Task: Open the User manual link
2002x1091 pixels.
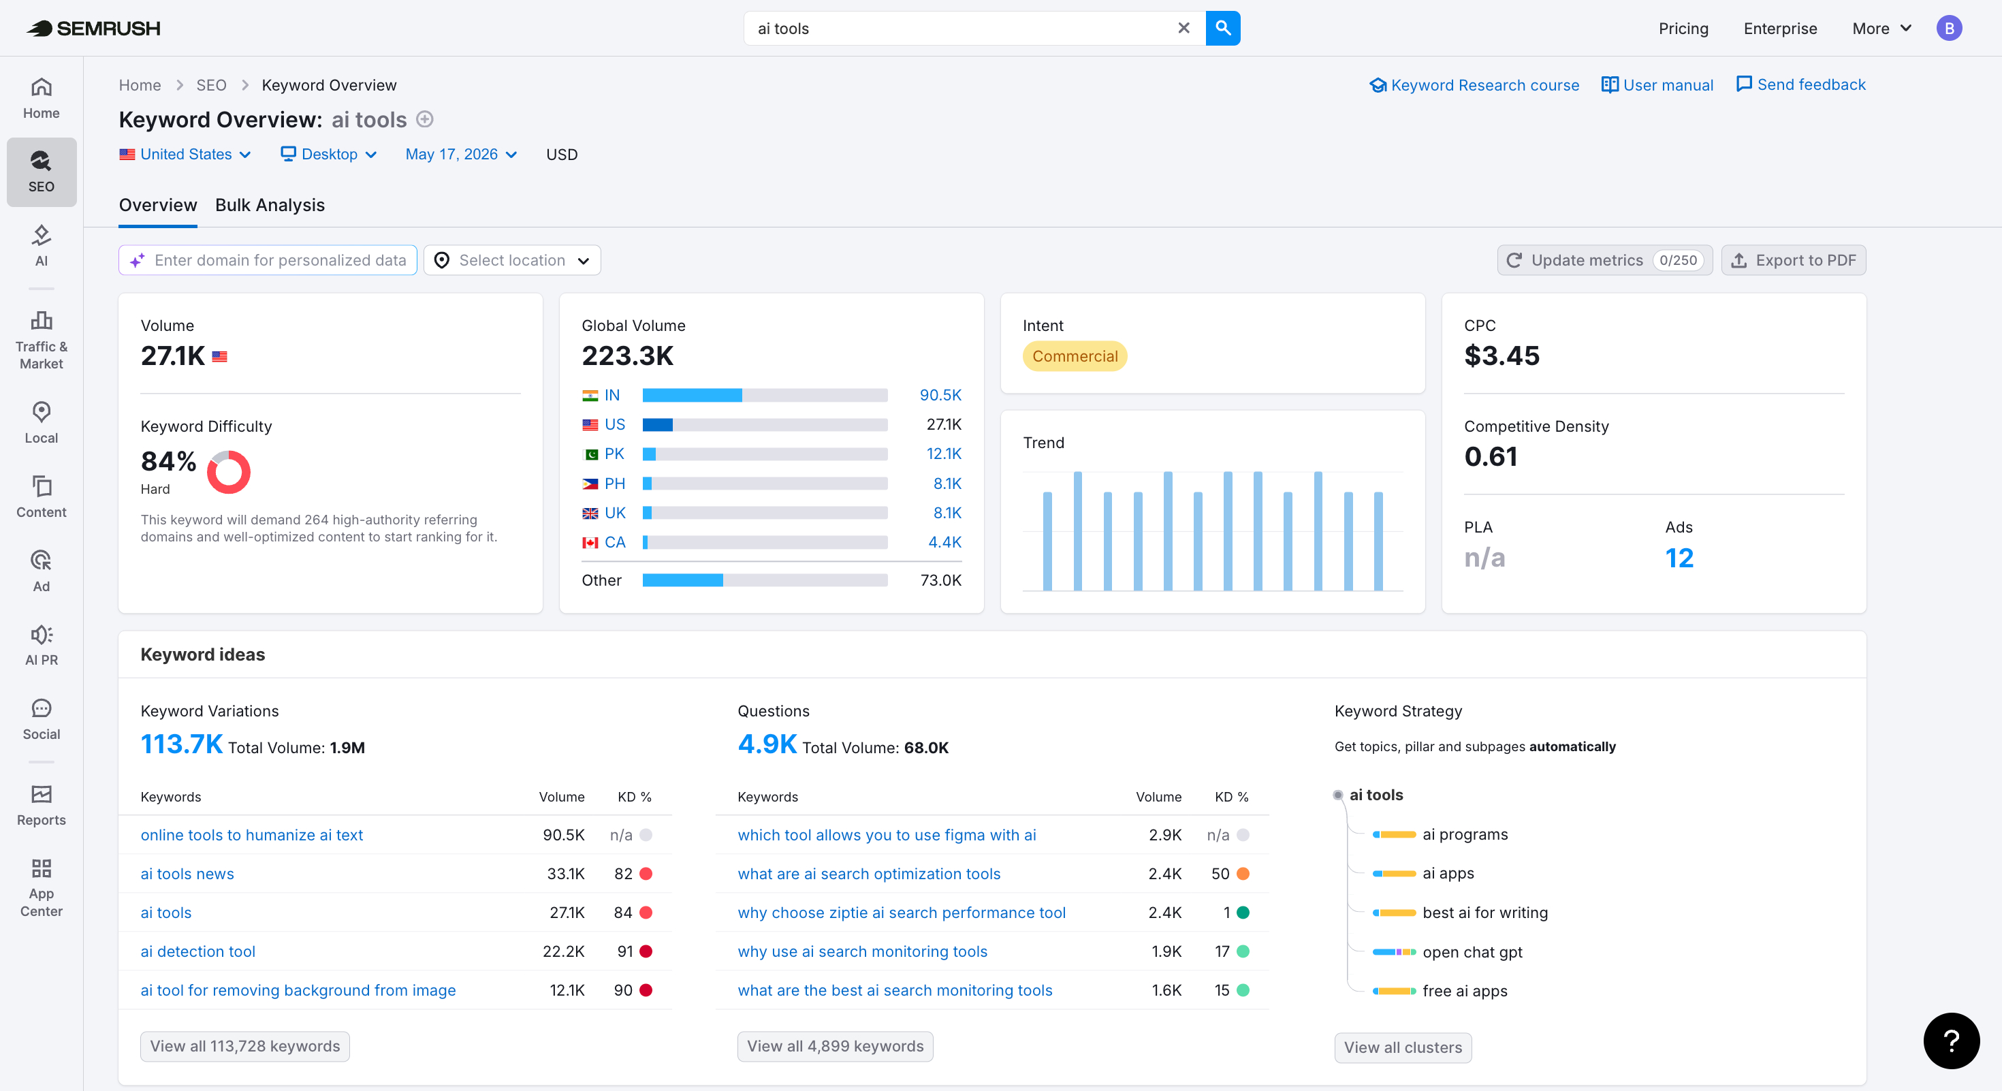Action: (x=1657, y=86)
